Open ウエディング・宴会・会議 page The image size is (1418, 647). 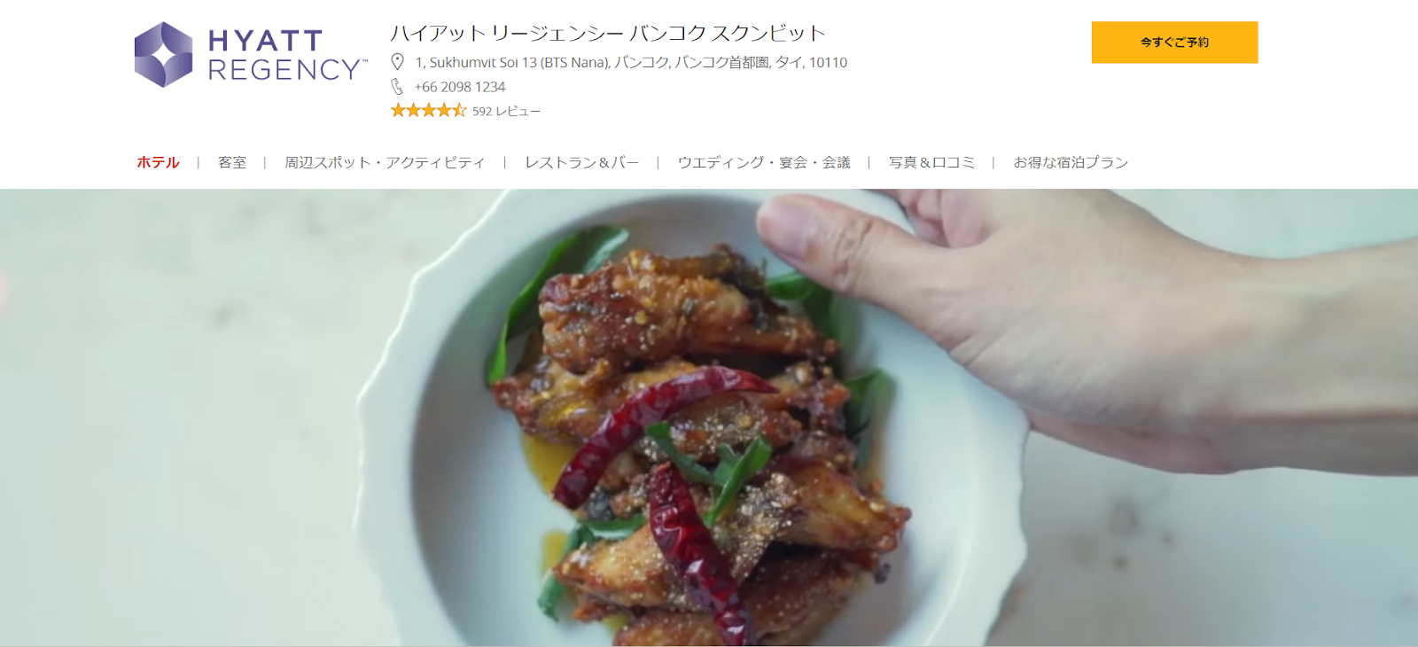pyautogui.click(x=764, y=162)
